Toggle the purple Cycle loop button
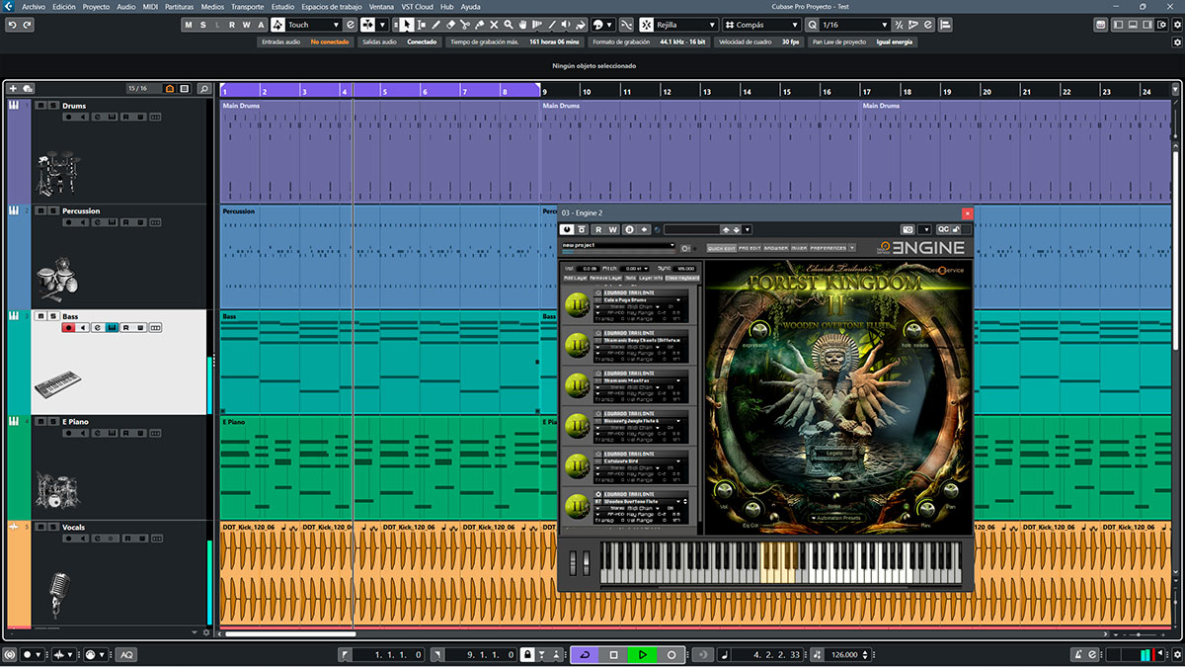The height and width of the screenshot is (667, 1185). tap(585, 654)
